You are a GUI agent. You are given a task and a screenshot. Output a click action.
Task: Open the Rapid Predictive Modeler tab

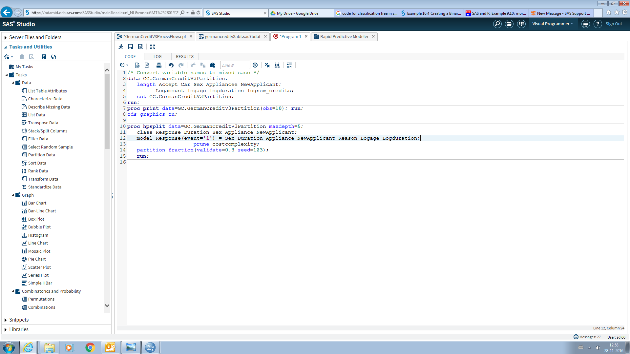344,36
